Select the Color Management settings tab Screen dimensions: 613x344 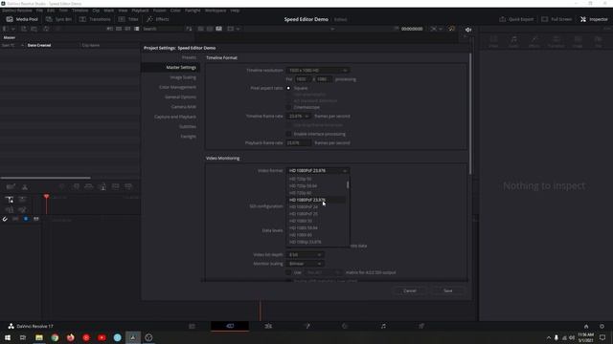pyautogui.click(x=177, y=87)
